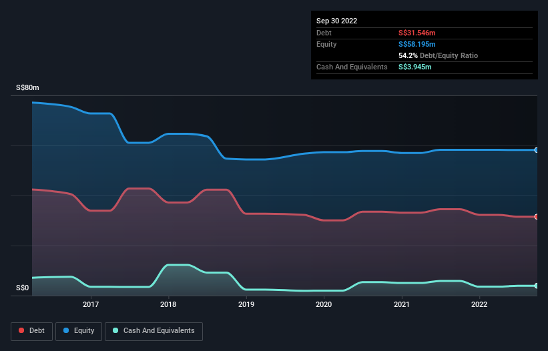Click the blue Equity legend dot
This screenshot has width=548, height=351.
66,330
